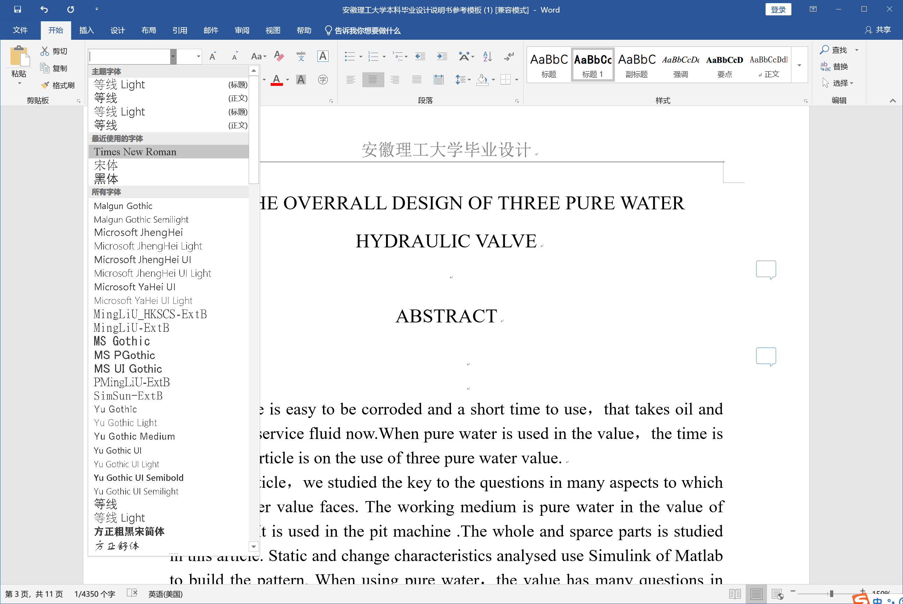The image size is (903, 604).
Task: Click the Sort A-Z icon
Action: (x=487, y=56)
